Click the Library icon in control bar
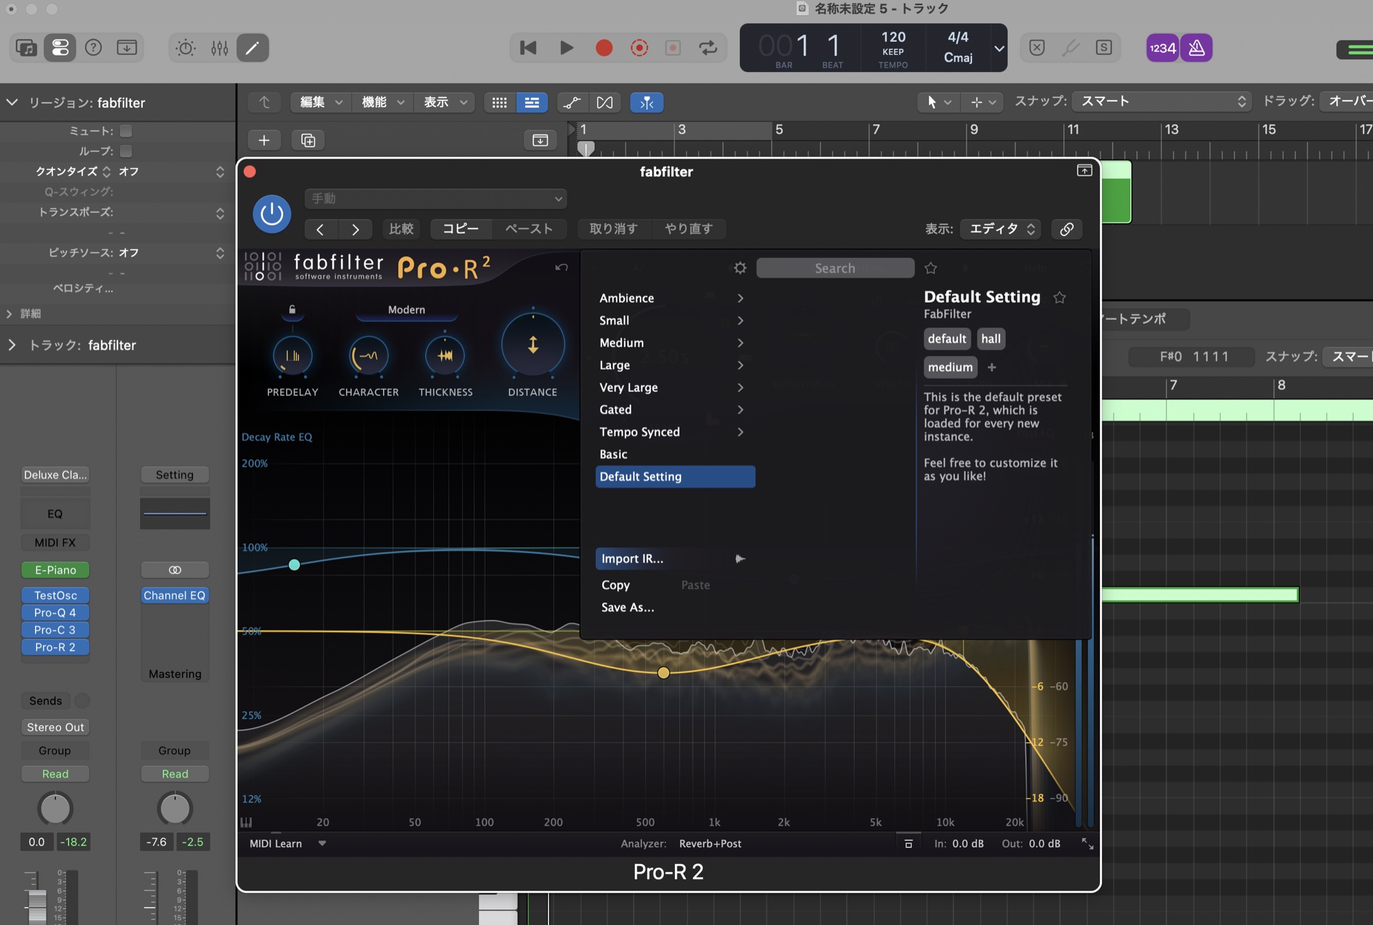Image resolution: width=1373 pixels, height=925 pixels. [26, 47]
